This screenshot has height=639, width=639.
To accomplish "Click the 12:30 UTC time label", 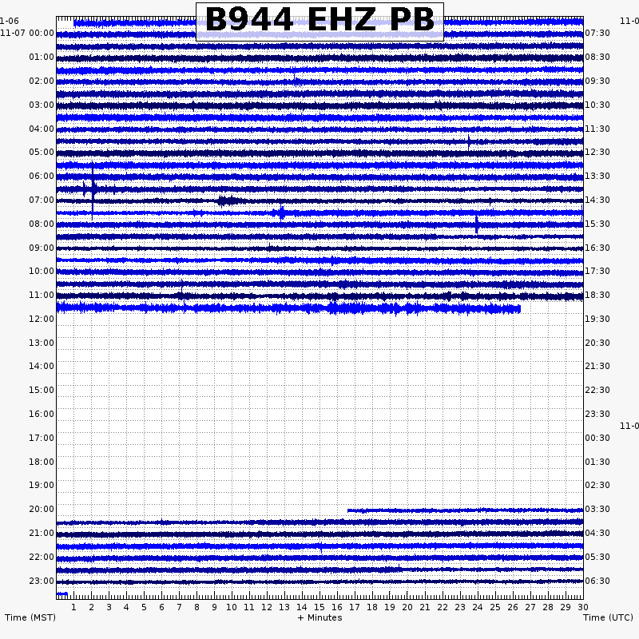I will click(597, 152).
